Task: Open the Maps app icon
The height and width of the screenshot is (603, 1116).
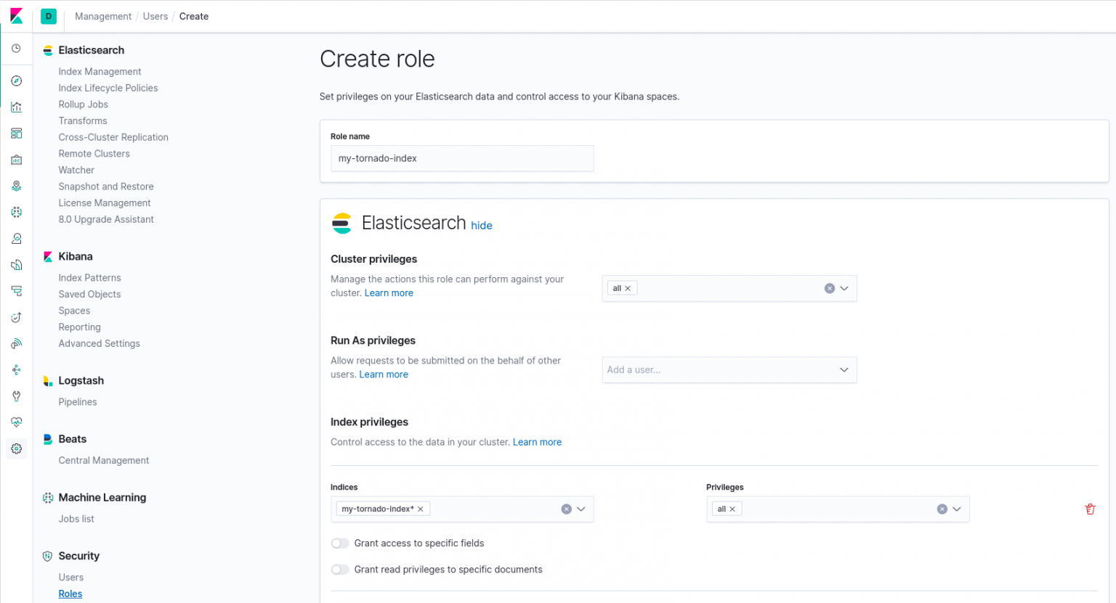Action: (x=16, y=185)
